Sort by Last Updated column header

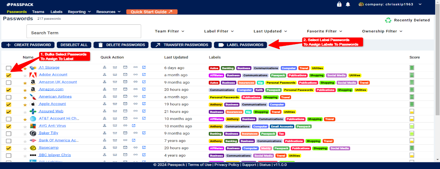tap(176, 57)
